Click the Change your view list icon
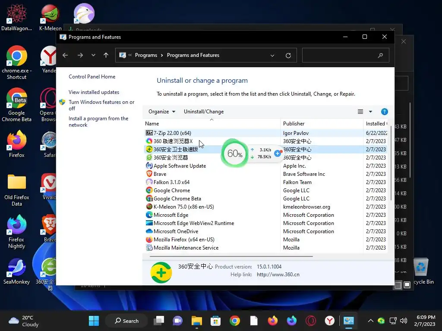This screenshot has height=331, width=442. (x=360, y=112)
